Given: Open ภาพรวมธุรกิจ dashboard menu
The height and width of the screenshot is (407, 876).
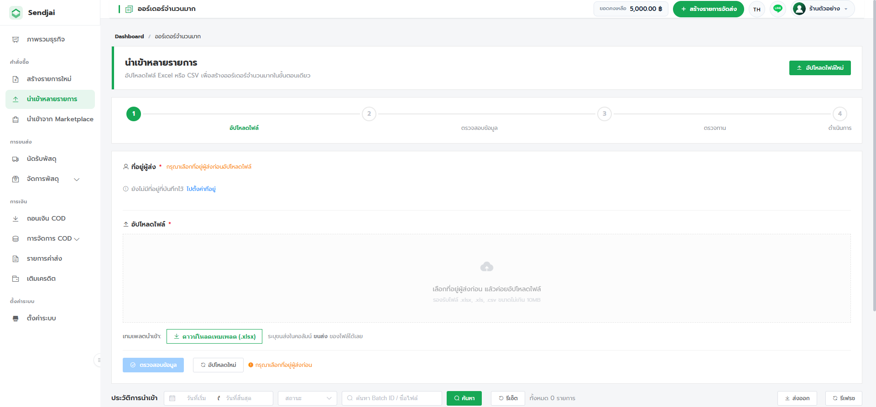Looking at the screenshot, I should pyautogui.click(x=50, y=40).
